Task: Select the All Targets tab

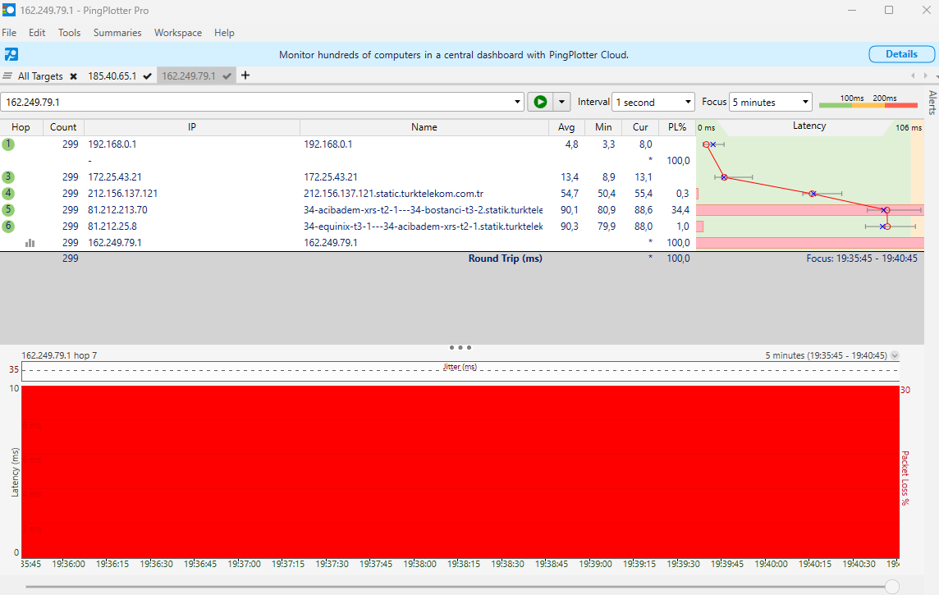Action: click(40, 76)
